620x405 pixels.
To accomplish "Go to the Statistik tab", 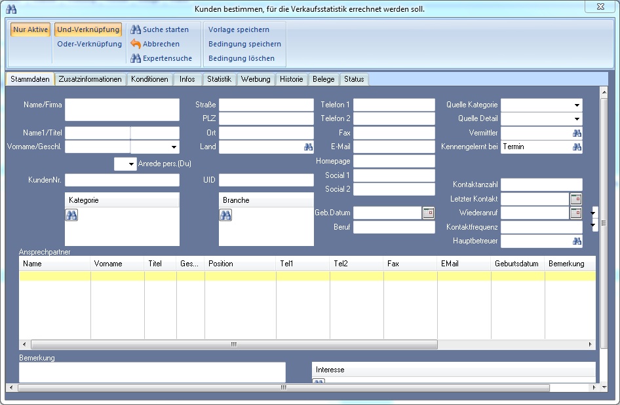I will 219,79.
